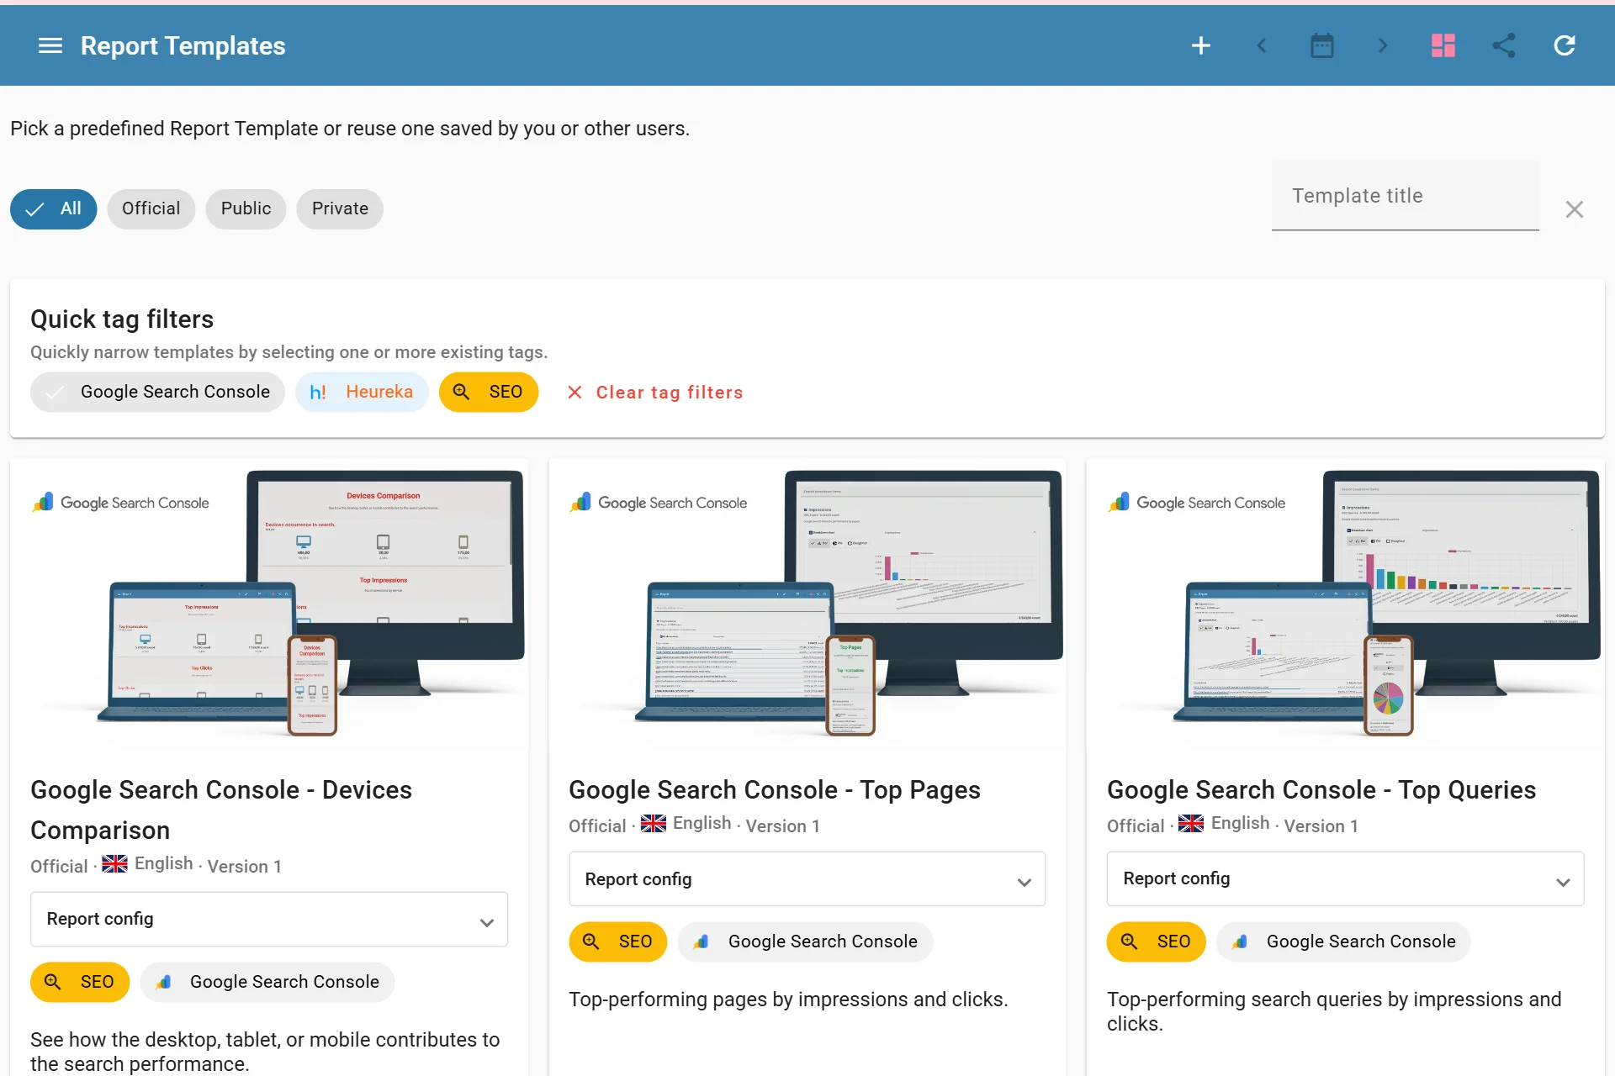
Task: Go to previous period with left chevron
Action: pos(1262,45)
